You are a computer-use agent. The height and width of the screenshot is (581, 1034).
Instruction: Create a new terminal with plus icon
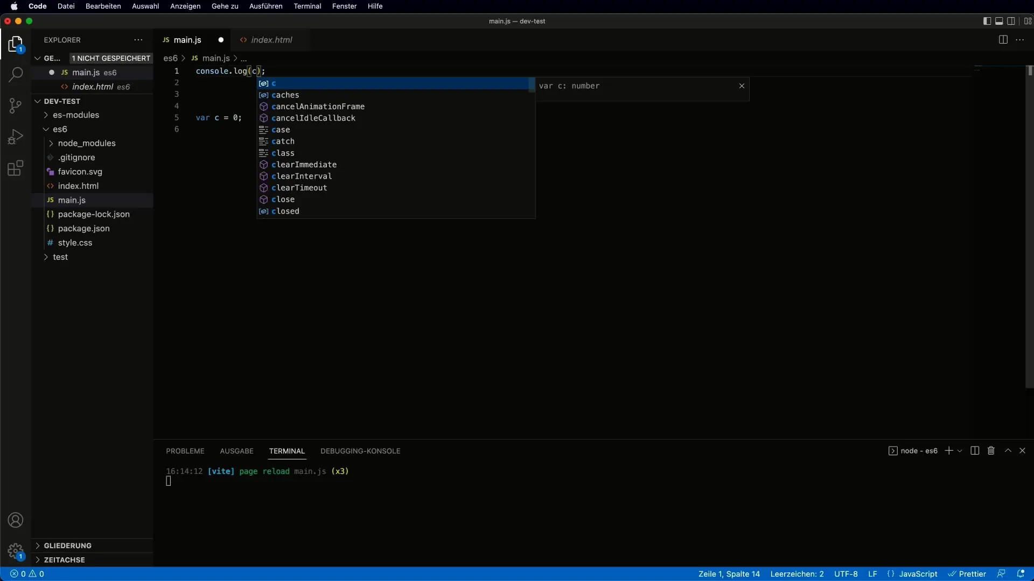[949, 451]
